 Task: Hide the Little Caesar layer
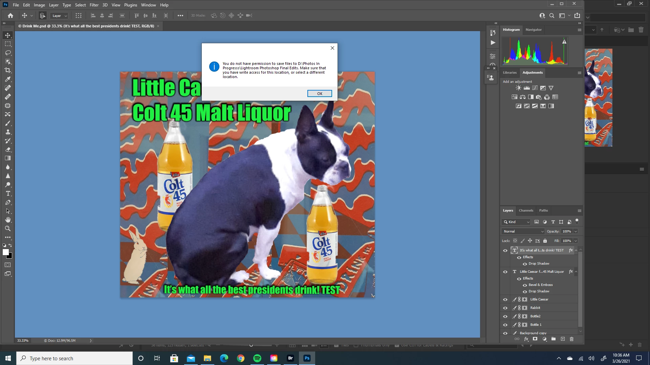(505, 299)
